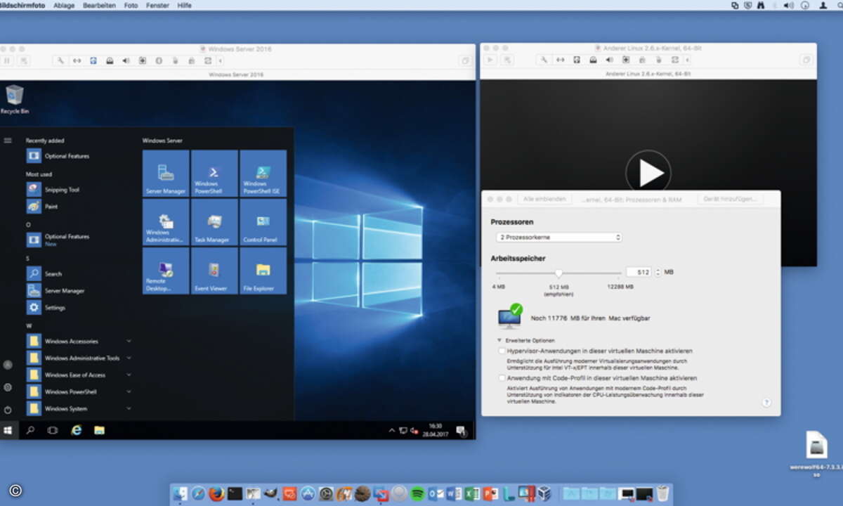Open Task View in Windows taskbar

tap(53, 430)
